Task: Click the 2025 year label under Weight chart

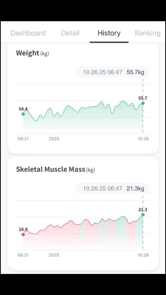Action: (x=54, y=139)
